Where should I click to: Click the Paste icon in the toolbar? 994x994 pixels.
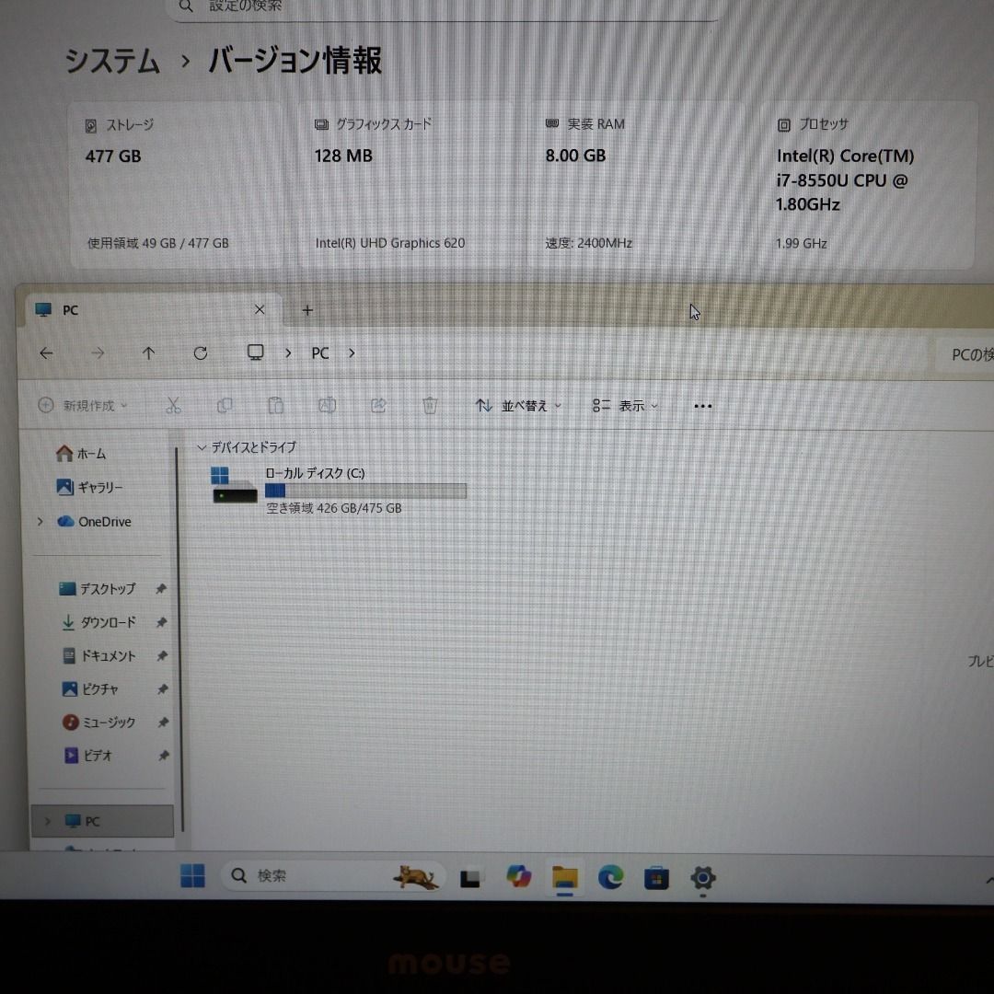pos(276,405)
